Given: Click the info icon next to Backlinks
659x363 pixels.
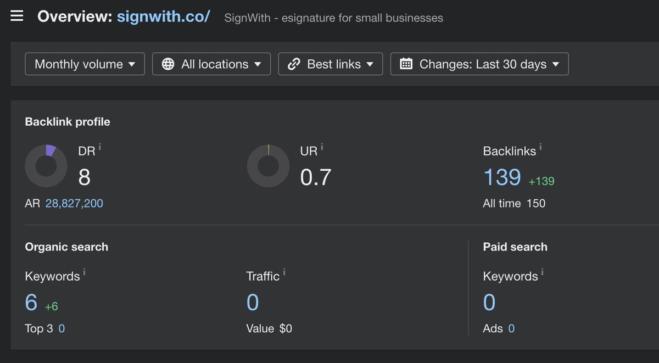Looking at the screenshot, I should coord(541,147).
